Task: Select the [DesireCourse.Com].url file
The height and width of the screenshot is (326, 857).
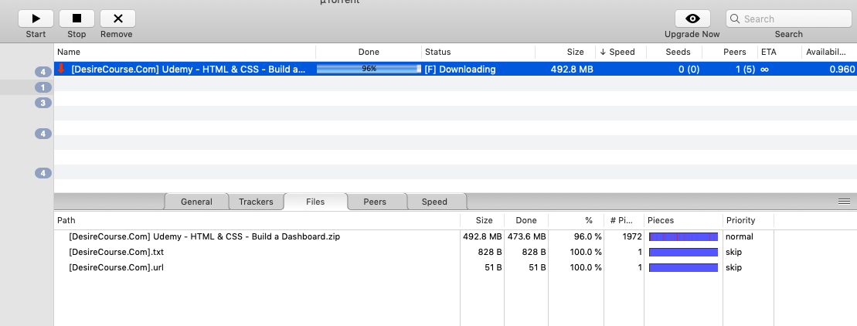Action: click(116, 267)
